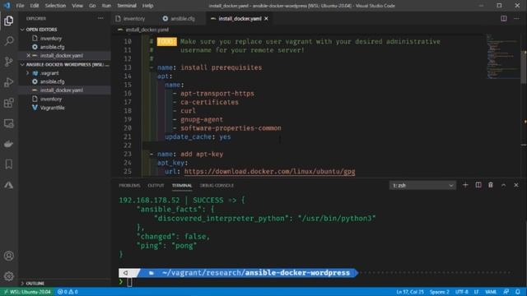Open editor more actions menu
The width and height of the screenshot is (527, 296).
pyautogui.click(x=516, y=18)
